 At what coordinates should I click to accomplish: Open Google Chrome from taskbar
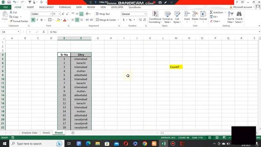[x=145, y=143]
